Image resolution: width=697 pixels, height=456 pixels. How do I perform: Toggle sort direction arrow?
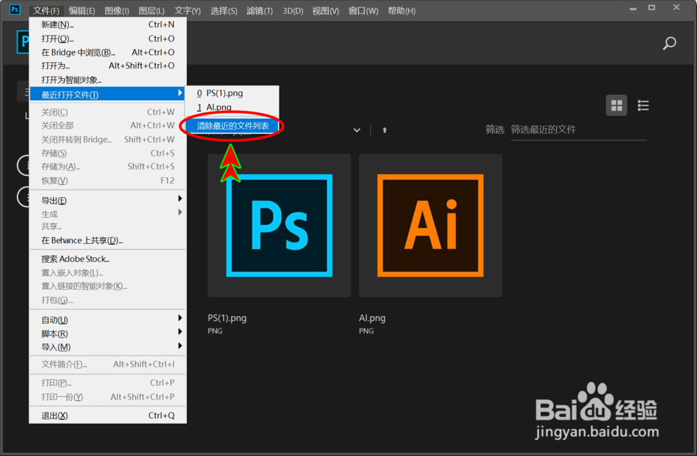[385, 130]
